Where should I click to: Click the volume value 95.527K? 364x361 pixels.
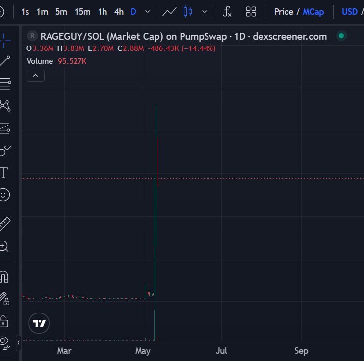click(x=72, y=61)
